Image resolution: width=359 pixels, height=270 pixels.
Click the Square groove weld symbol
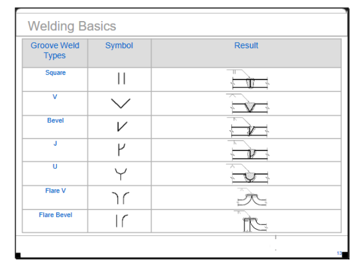coord(121,78)
